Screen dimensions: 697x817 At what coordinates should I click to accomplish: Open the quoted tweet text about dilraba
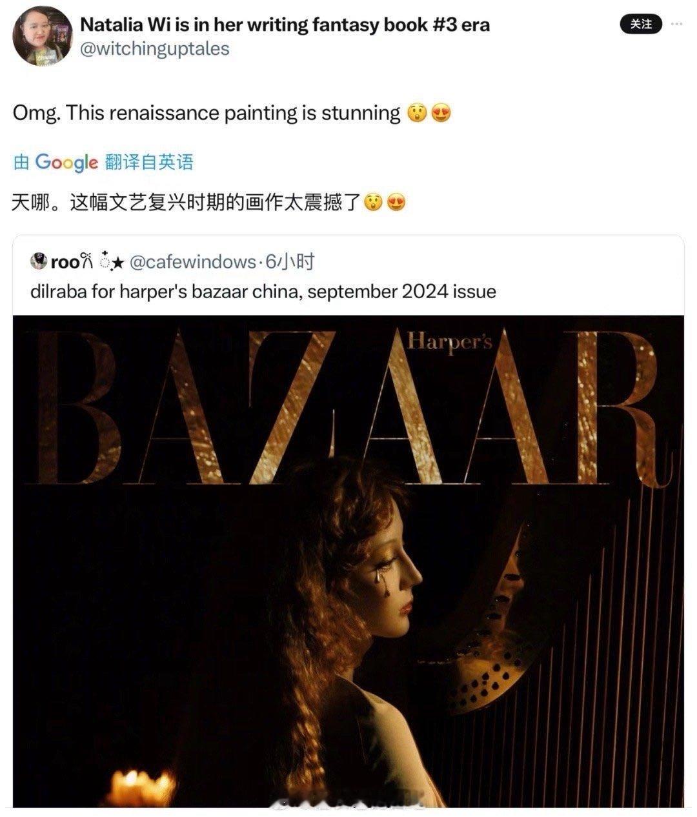(263, 292)
